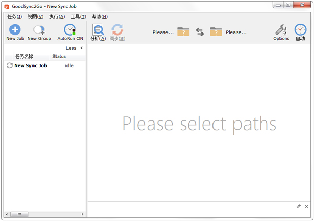This screenshot has height=221, width=314.
Task: Choose the right folder path icon
Action: pyautogui.click(x=216, y=31)
